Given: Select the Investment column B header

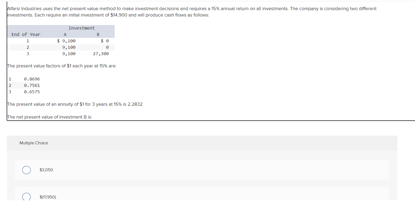Looking at the screenshot, I should [x=98, y=34].
